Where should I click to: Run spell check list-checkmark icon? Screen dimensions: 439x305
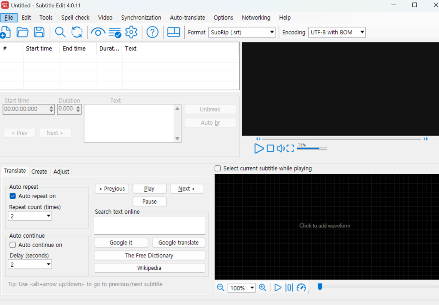point(115,33)
